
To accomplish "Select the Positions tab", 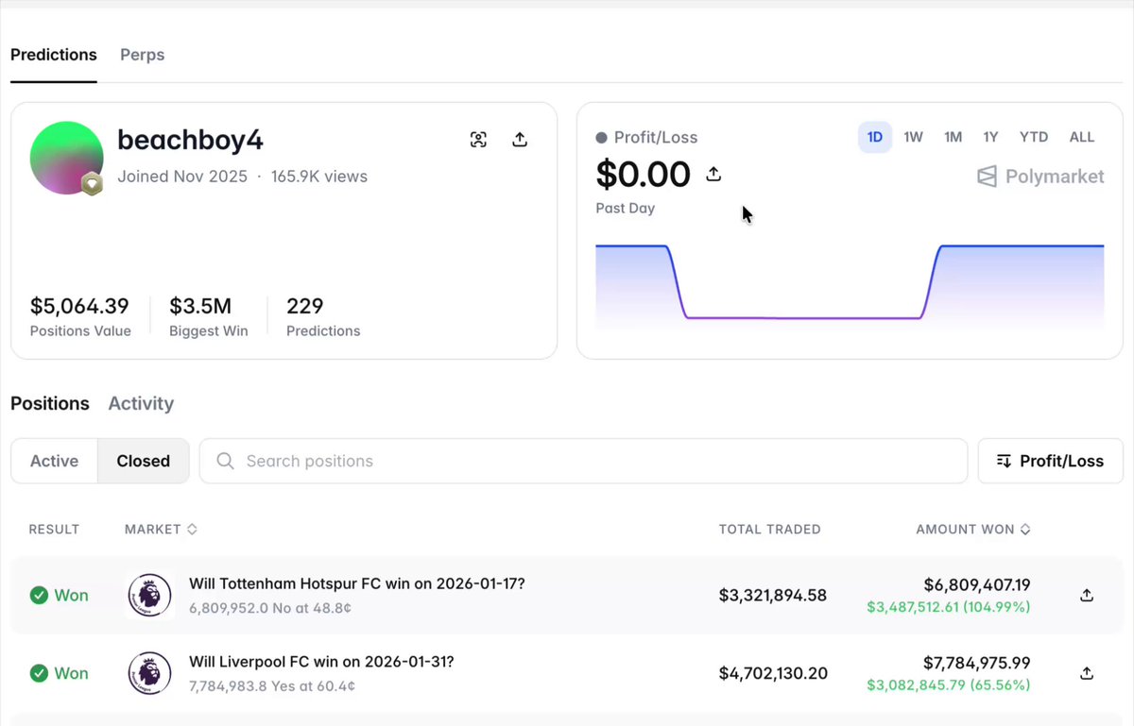I will (50, 403).
